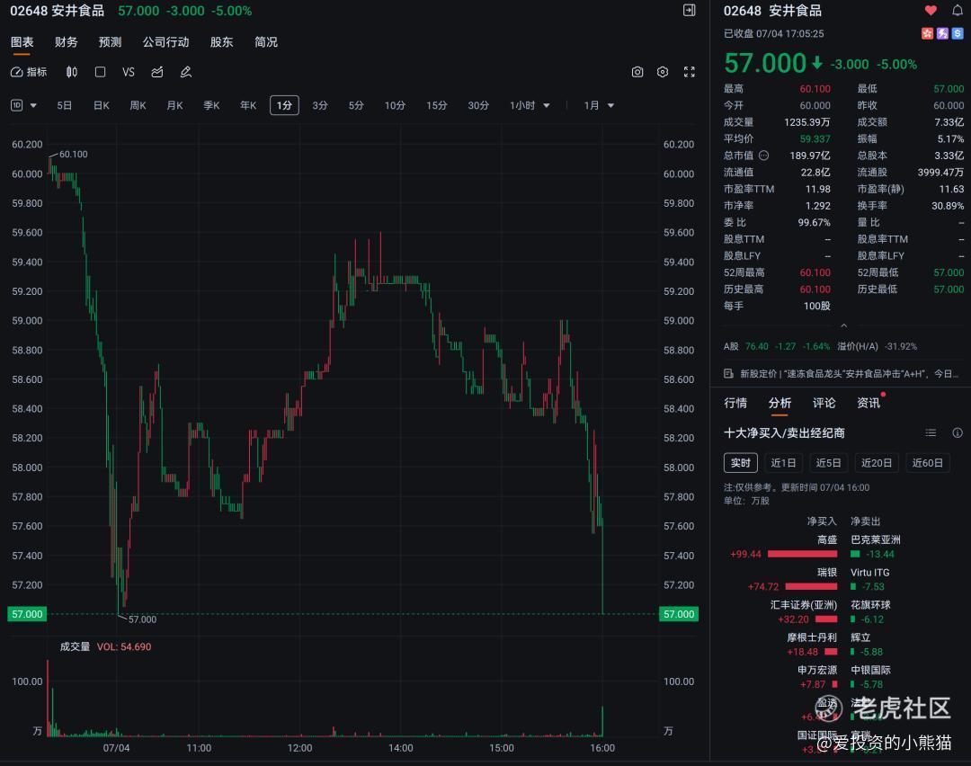Click the blue S badge icon

coord(958,33)
